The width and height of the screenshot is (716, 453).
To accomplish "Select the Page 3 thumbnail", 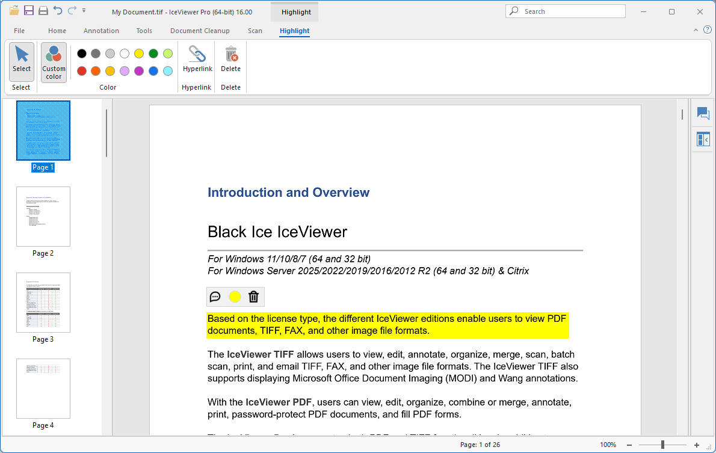I will [43, 303].
